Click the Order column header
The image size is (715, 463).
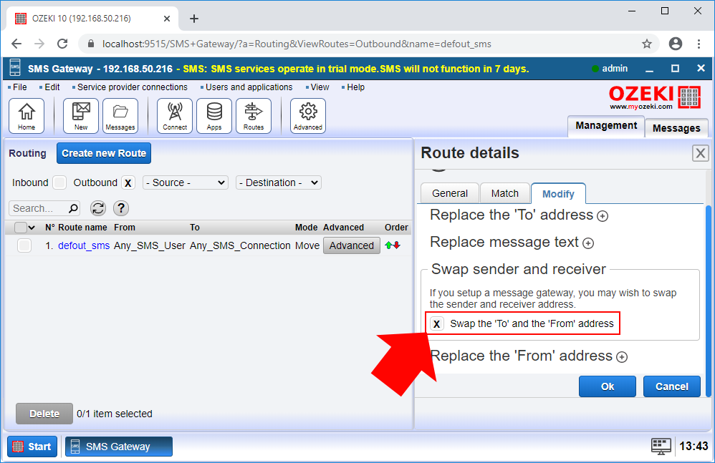click(x=396, y=227)
